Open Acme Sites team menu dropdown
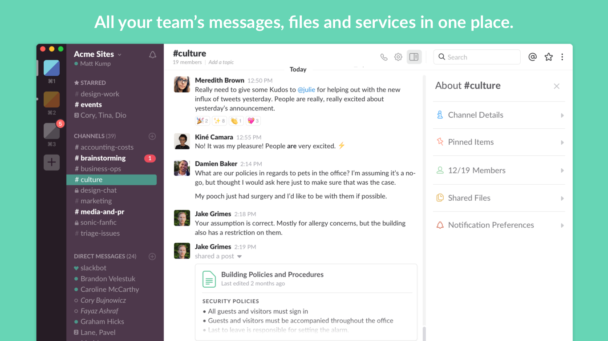608x341 pixels. (97, 54)
